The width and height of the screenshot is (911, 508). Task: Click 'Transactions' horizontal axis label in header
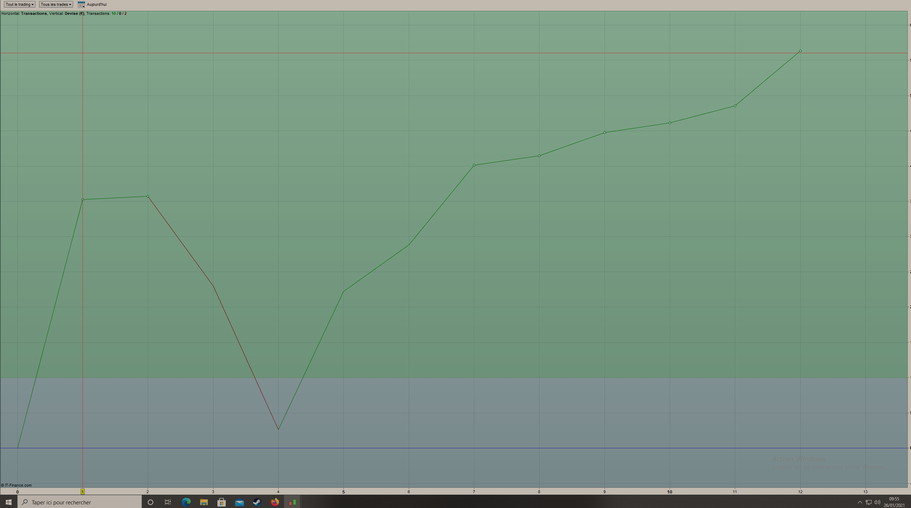[x=34, y=13]
